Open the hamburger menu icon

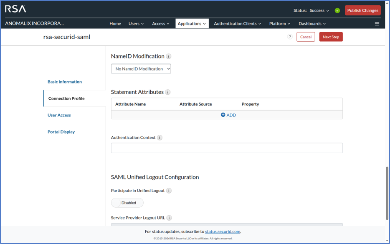pos(377,24)
